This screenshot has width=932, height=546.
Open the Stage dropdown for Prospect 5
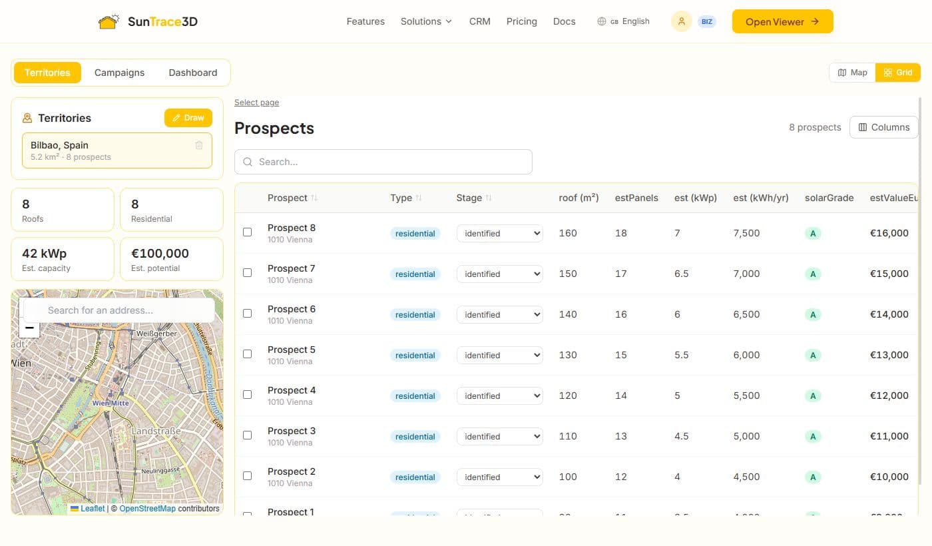pyautogui.click(x=500, y=356)
